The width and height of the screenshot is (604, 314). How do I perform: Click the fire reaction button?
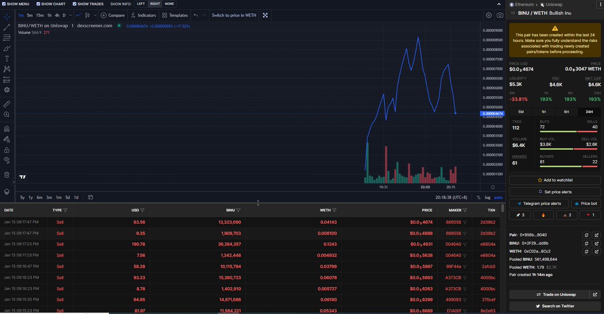click(543, 215)
